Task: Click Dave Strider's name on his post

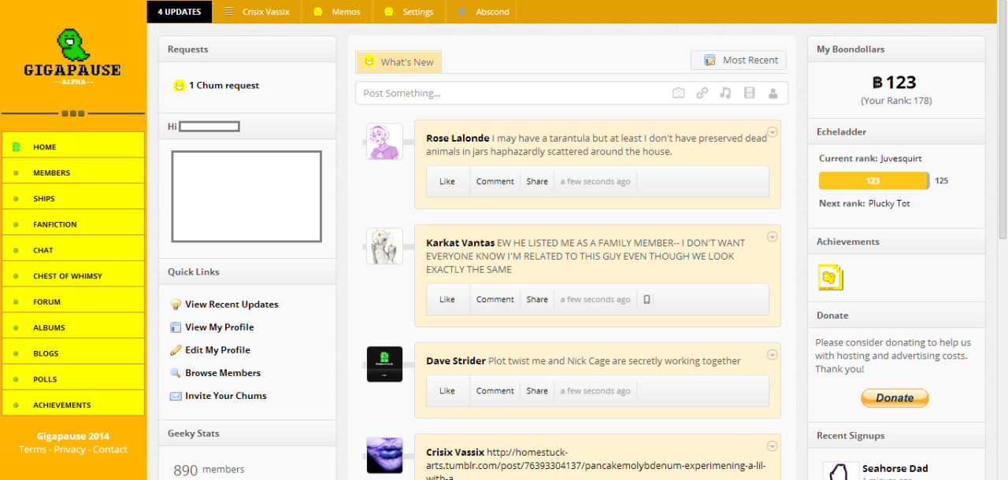Action: [456, 360]
